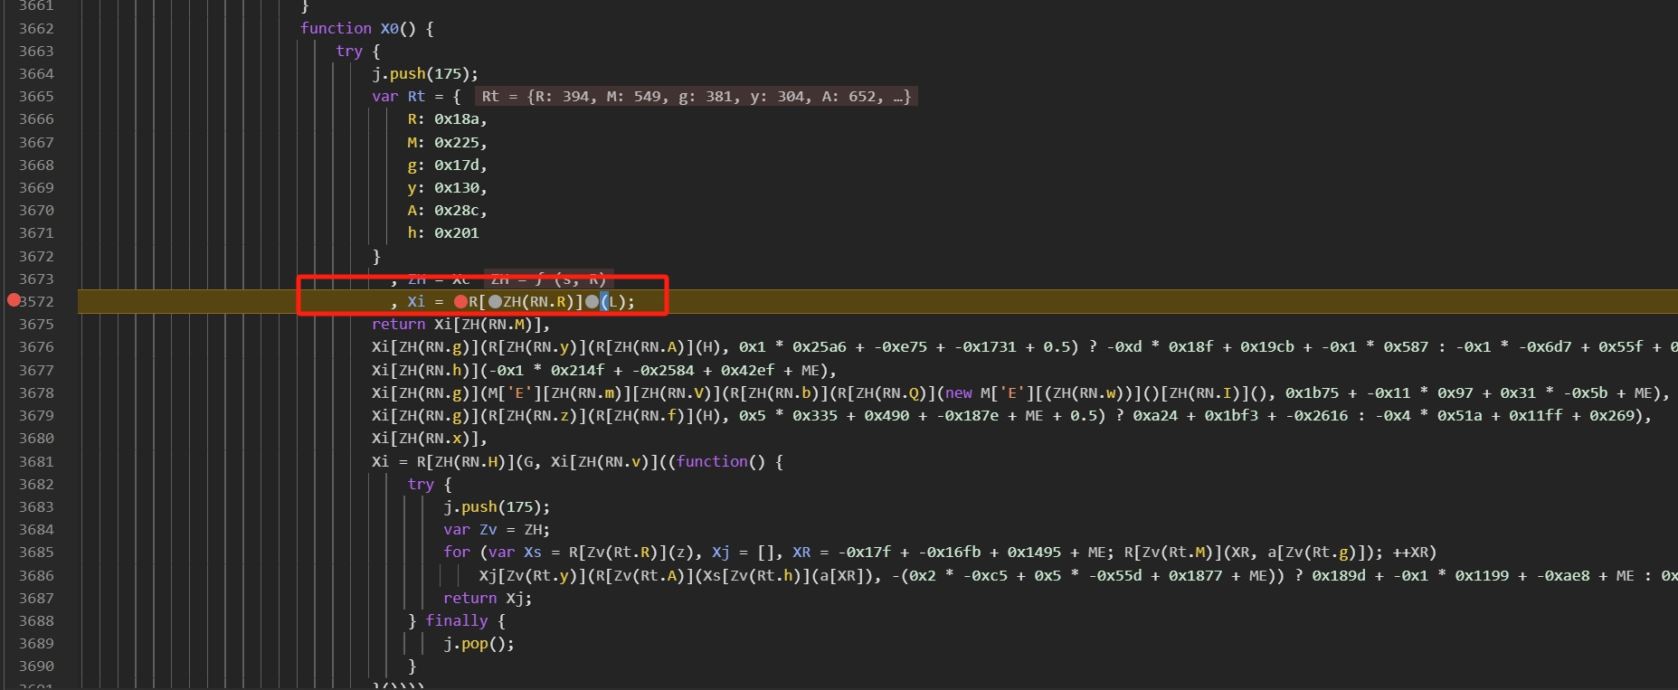
Task: Click the 'for (var Xs' loop start on line 3685
Action: pyautogui.click(x=492, y=552)
